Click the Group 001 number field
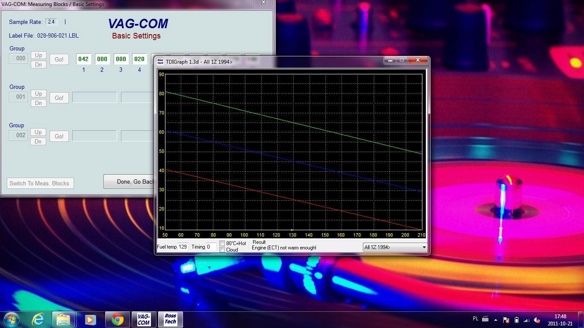 (x=19, y=97)
